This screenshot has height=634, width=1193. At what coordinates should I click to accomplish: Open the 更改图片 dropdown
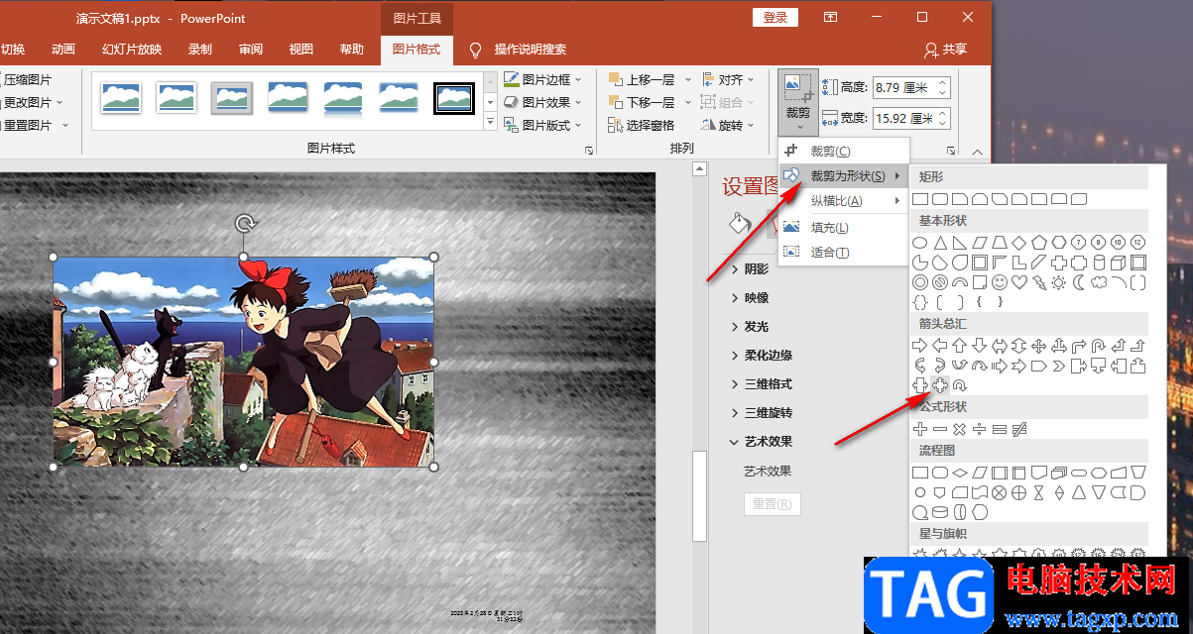coord(32,102)
